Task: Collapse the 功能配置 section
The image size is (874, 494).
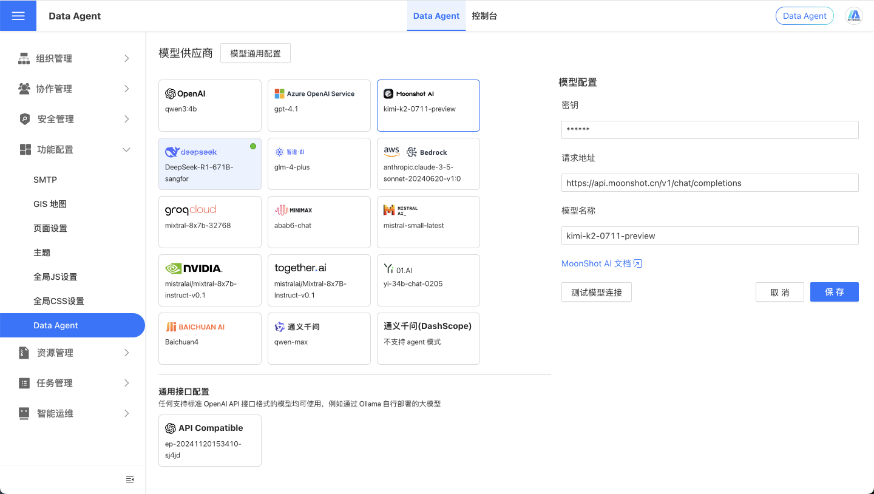Action: click(126, 149)
